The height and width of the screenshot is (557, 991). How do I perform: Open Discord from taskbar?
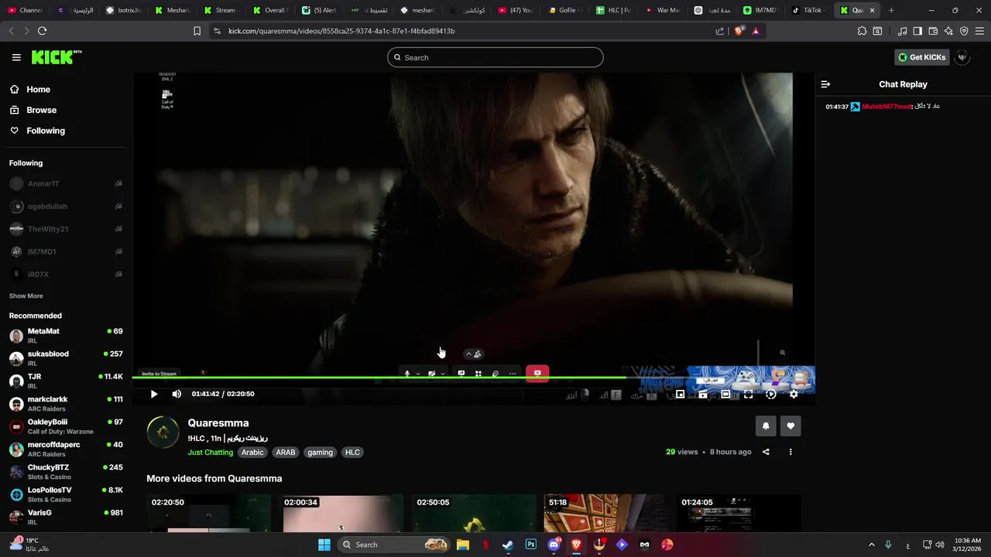[554, 545]
